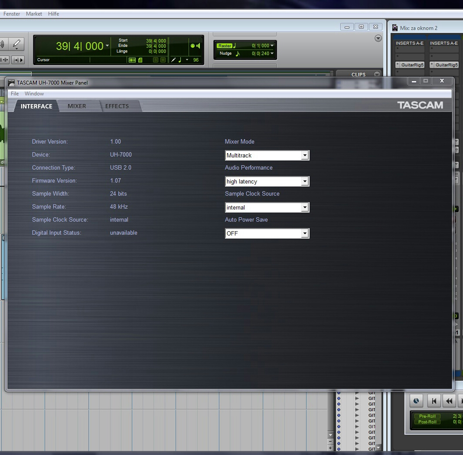Screen dimensions: 463x455
Task: Click Return to Zero in the transport
Action: pyautogui.click(x=434, y=401)
